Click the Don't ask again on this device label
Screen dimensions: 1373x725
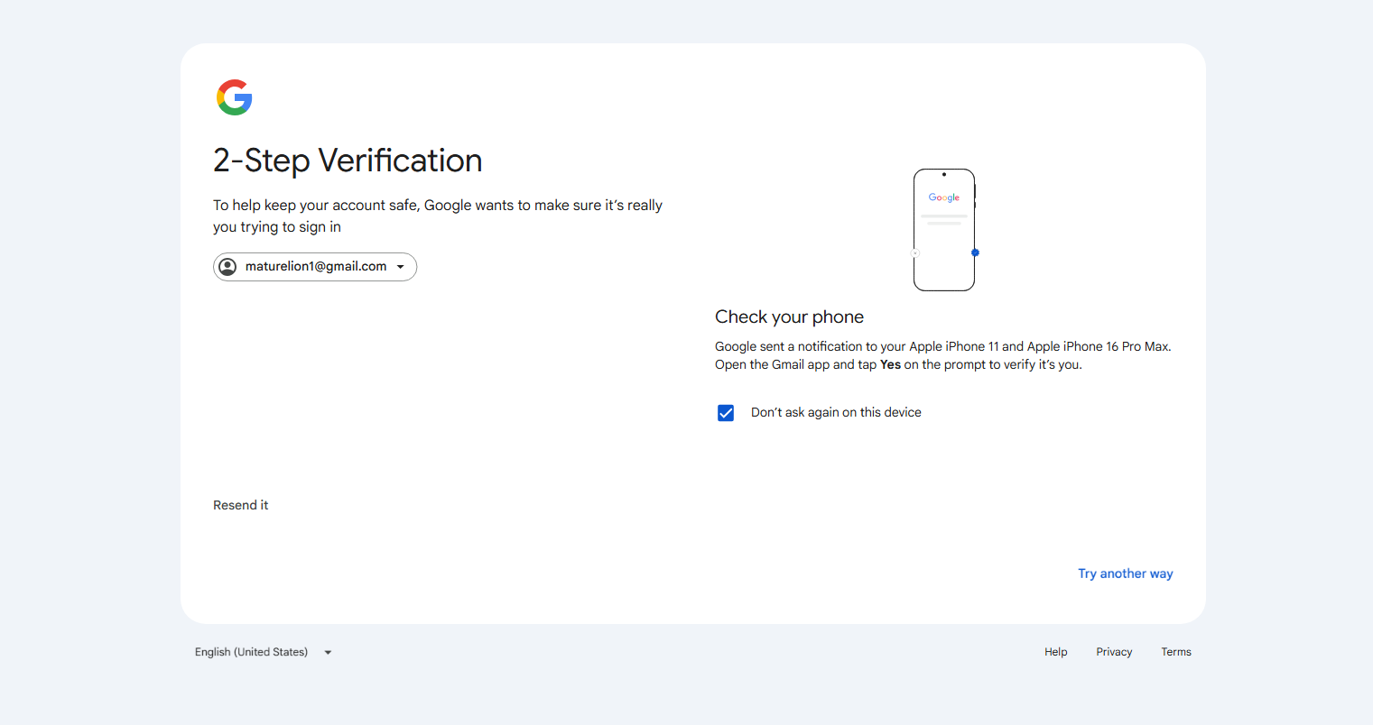(836, 412)
